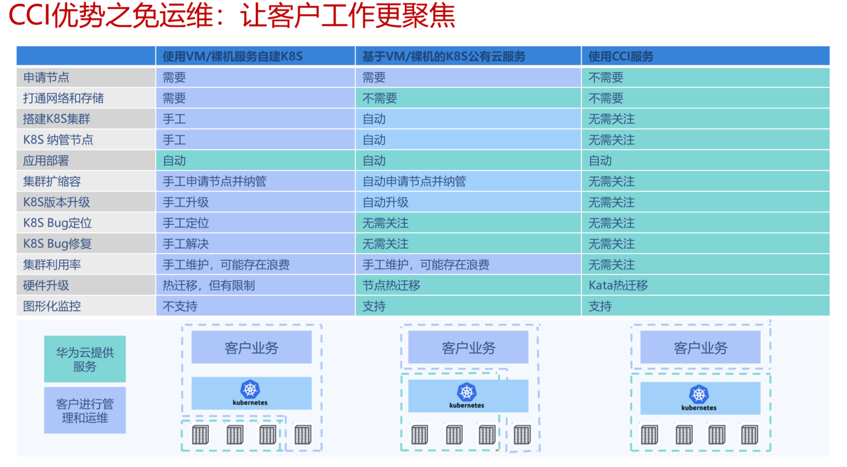Screen dimensions: 847x467
Task: Click the 打通网络和存储 row label
Action: [86, 98]
